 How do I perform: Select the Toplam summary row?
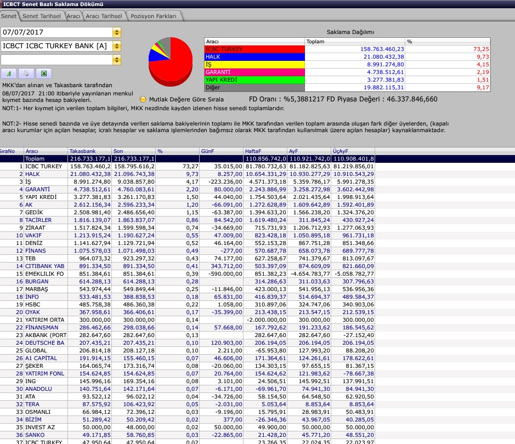(x=187, y=158)
